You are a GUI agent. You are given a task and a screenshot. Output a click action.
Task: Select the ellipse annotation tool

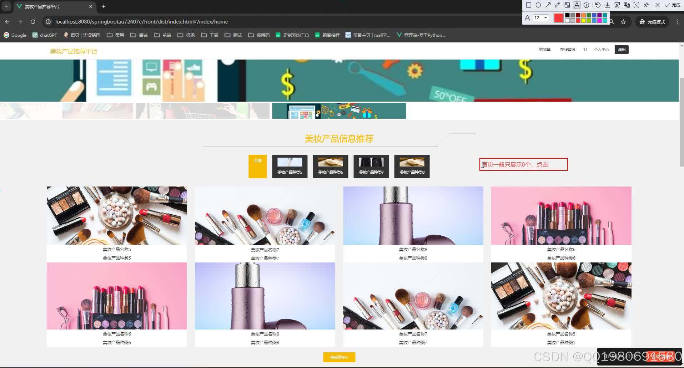click(x=538, y=5)
